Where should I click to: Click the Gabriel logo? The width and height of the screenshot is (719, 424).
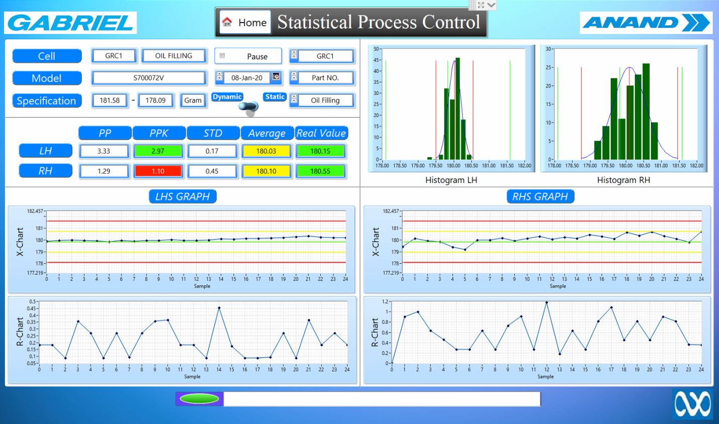(70, 23)
